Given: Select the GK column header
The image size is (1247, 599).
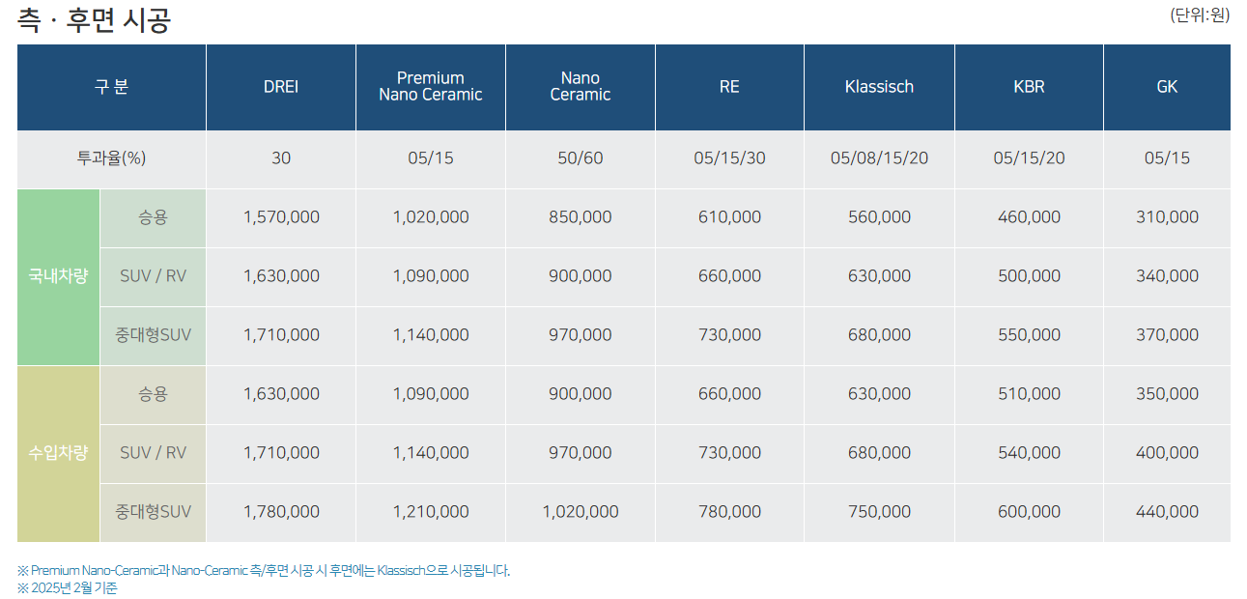Looking at the screenshot, I should [x=1167, y=87].
